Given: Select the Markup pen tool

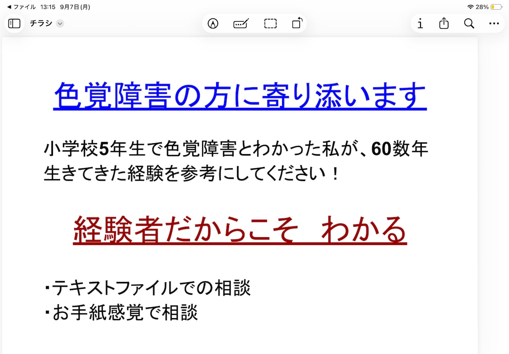Looking at the screenshot, I should click(213, 23).
